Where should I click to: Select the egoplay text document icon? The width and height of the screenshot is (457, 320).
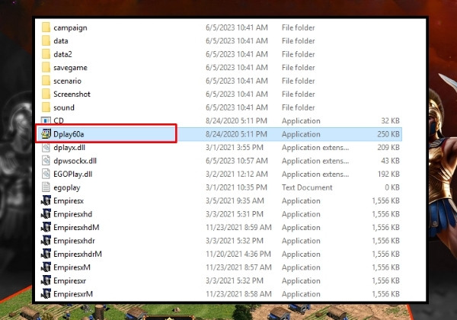[46, 187]
